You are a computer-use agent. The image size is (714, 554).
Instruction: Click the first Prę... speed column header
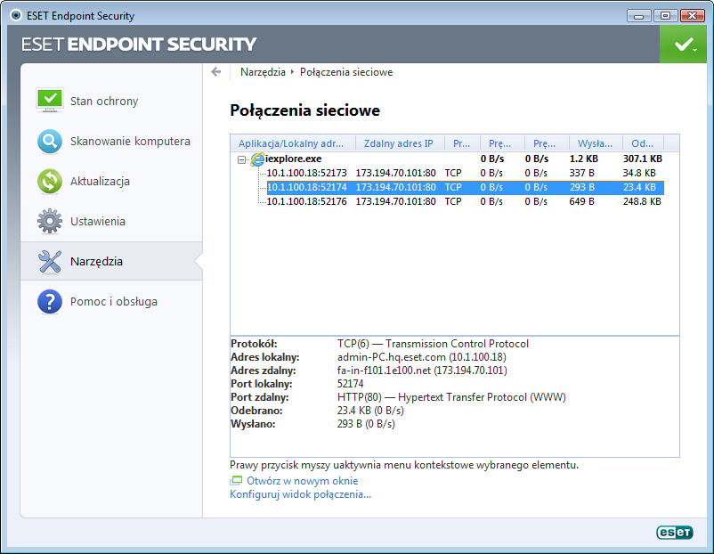pyautogui.click(x=502, y=143)
